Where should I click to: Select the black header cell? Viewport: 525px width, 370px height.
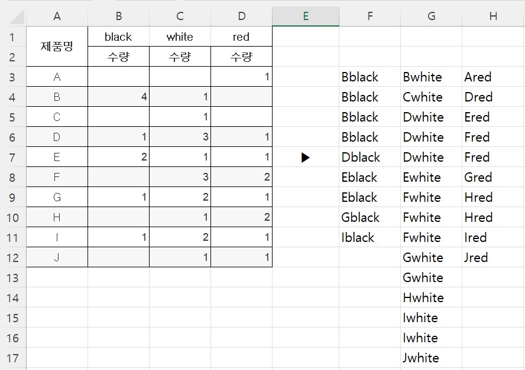pos(118,37)
